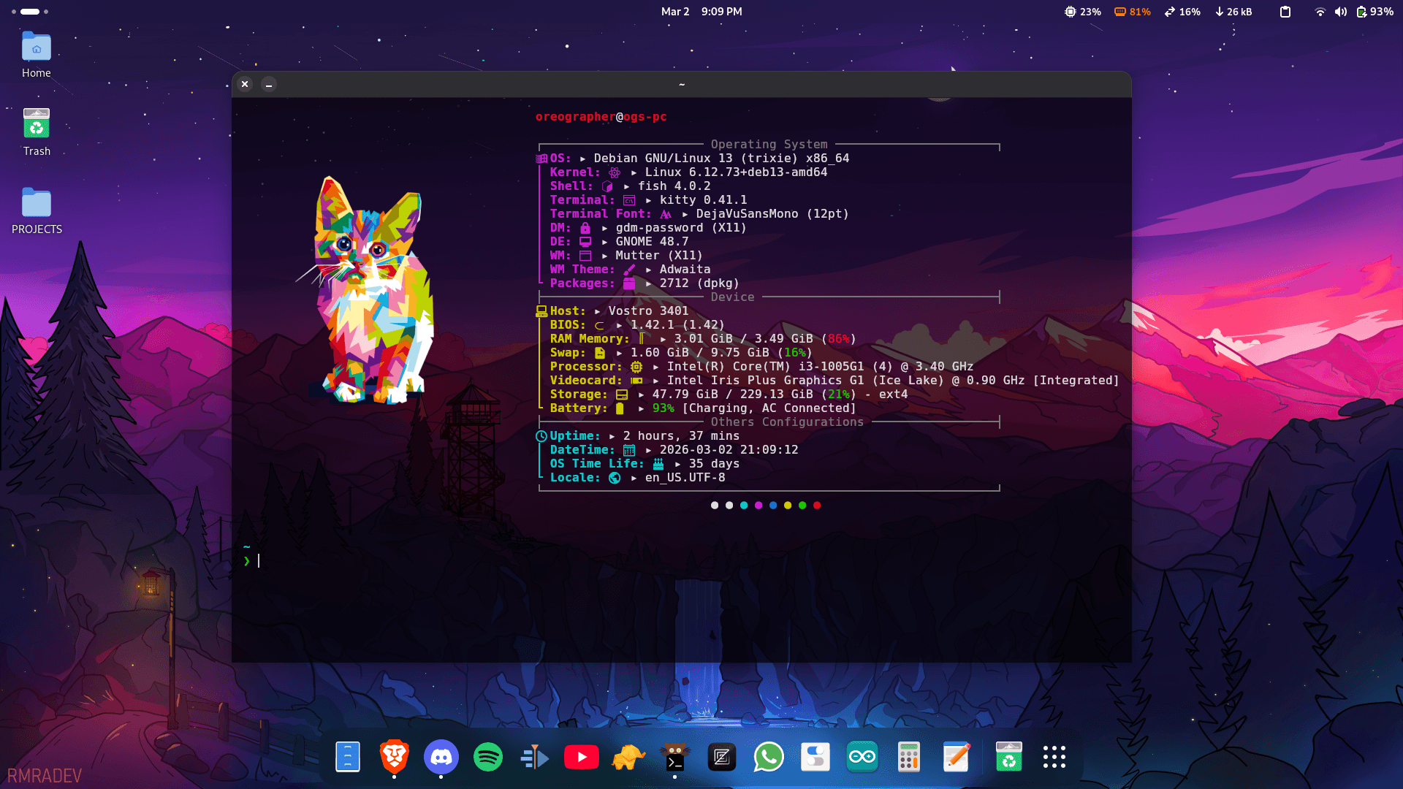Click the magenta color dot in terminal
Image resolution: width=1403 pixels, height=789 pixels.
pyautogui.click(x=758, y=506)
